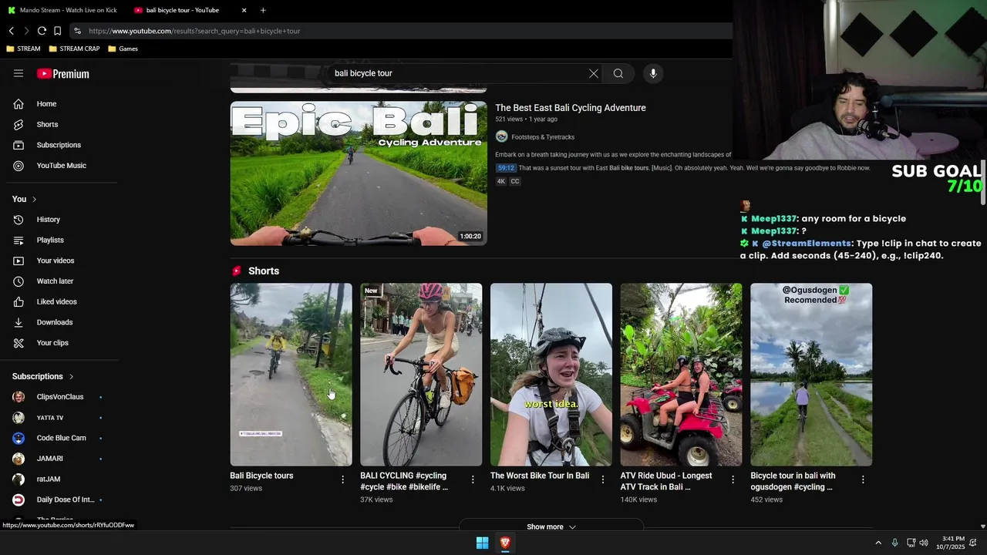Start voice search with the microphone icon
987x555 pixels.
click(653, 73)
